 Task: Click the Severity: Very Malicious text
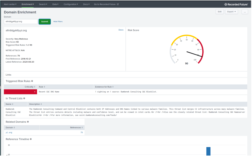pyautogui.click(x=17, y=39)
